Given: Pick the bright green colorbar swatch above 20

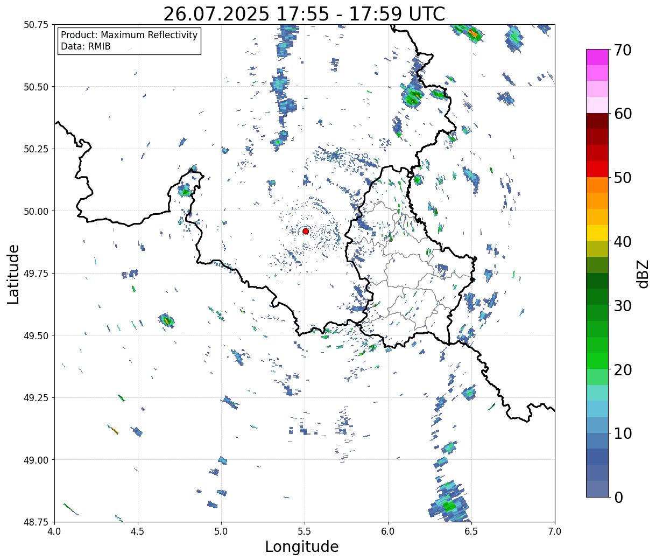Looking at the screenshot, I should [x=597, y=361].
